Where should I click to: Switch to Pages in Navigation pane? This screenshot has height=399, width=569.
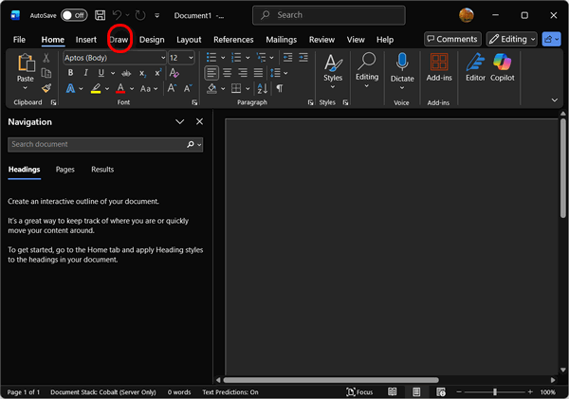tap(64, 170)
